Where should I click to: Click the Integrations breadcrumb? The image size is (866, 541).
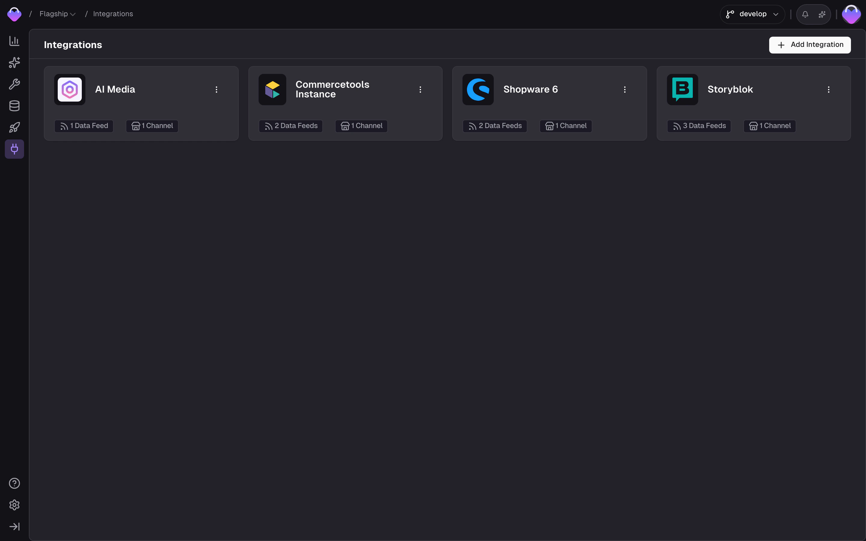tap(113, 14)
